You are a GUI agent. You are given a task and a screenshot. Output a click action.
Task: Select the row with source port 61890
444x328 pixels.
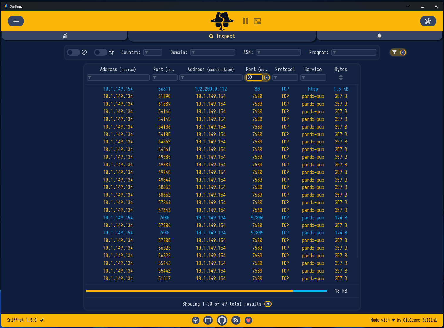tap(221, 96)
